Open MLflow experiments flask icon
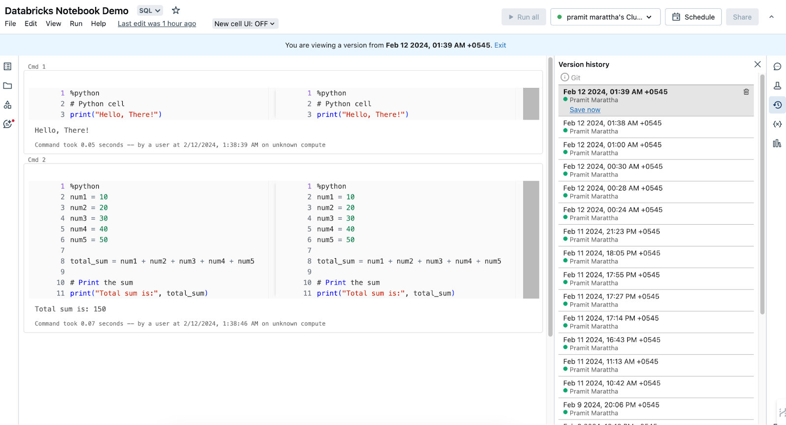The height and width of the screenshot is (425, 786). [x=777, y=85]
